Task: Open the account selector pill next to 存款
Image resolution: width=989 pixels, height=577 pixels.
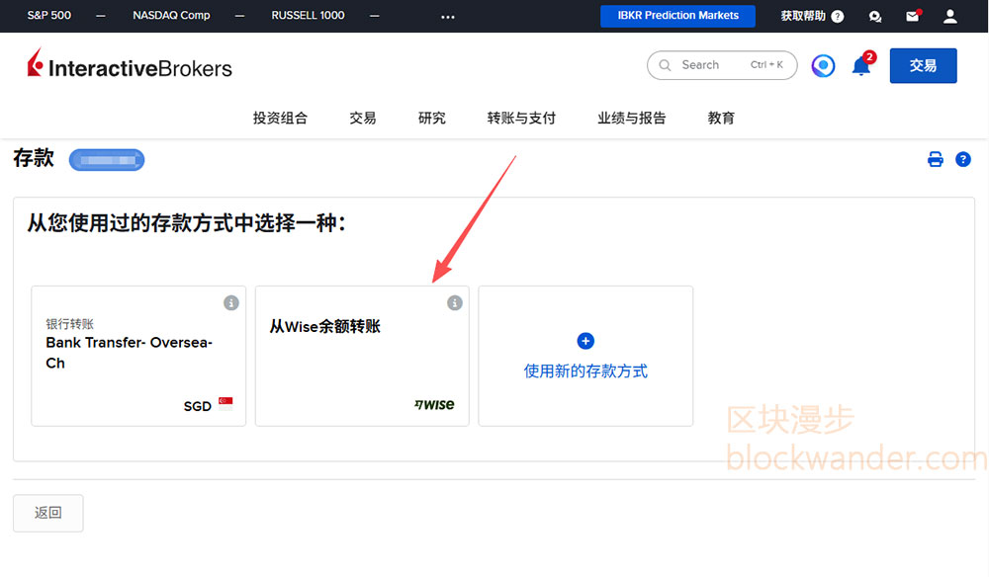Action: (x=107, y=159)
